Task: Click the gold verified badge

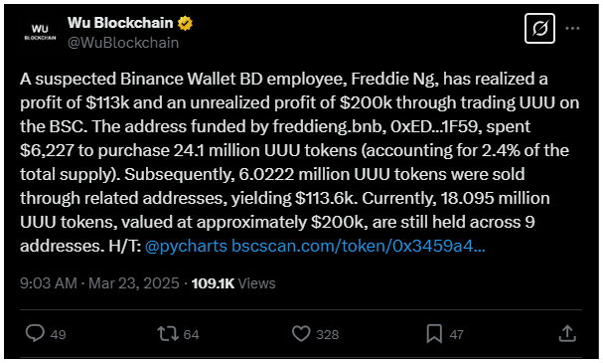Action: pyautogui.click(x=185, y=24)
